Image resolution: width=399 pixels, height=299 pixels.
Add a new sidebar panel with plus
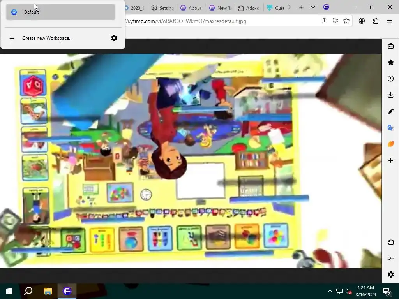(x=390, y=160)
